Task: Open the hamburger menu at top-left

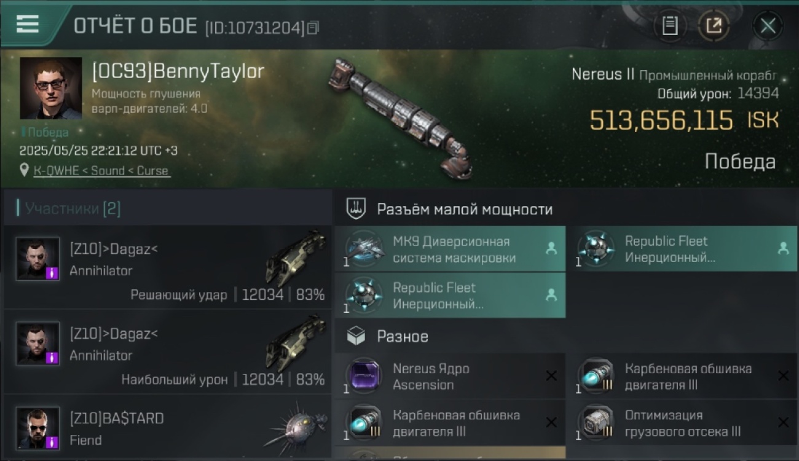Action: pyautogui.click(x=27, y=24)
